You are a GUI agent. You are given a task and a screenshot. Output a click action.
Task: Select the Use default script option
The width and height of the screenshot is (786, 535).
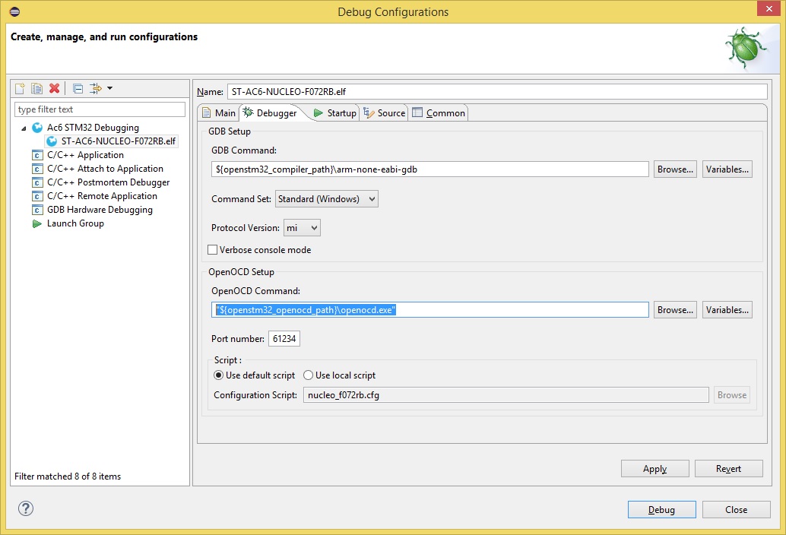coord(219,375)
